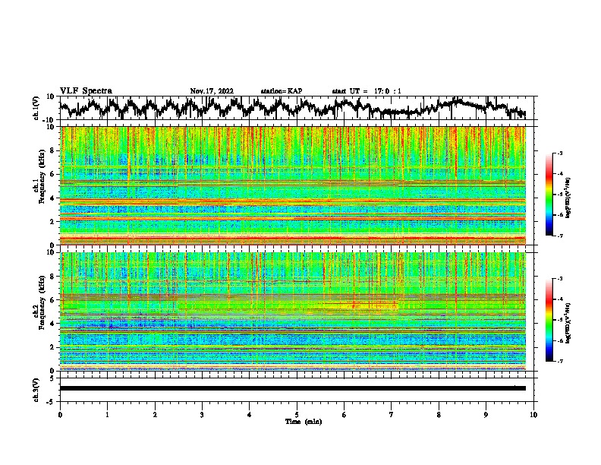
Task: Select the "start UT = 17:0 :1" text
Action: 367,91
